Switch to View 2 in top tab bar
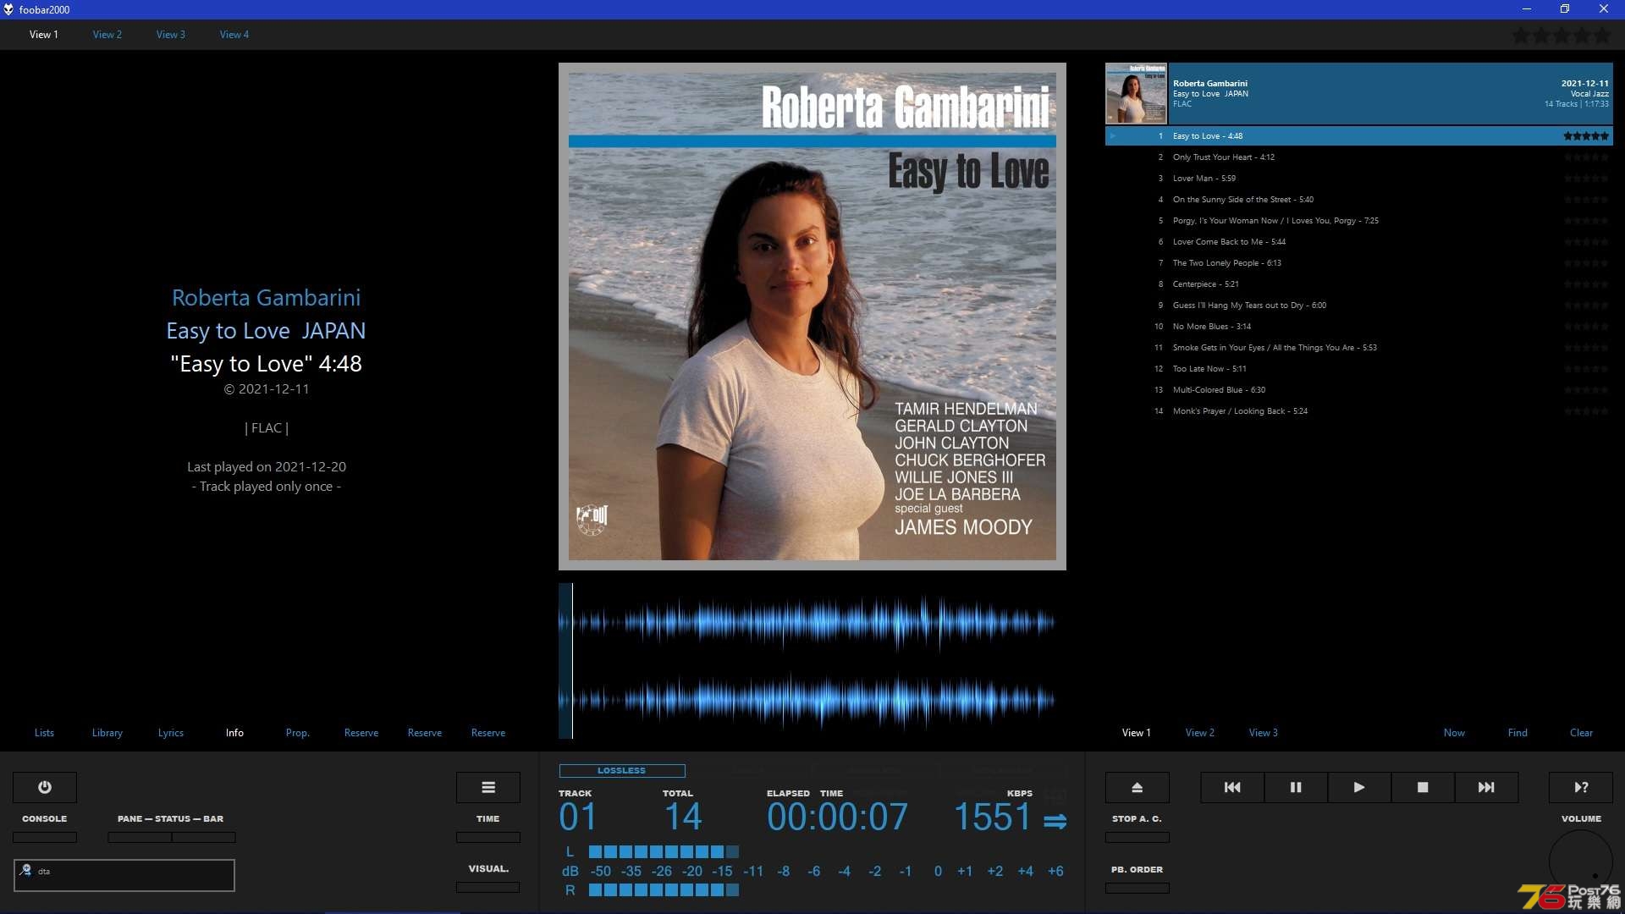 107,35
